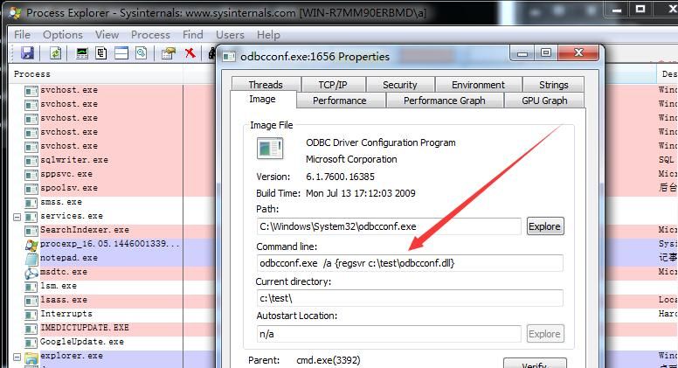The height and width of the screenshot is (368, 678).
Task: Click the Save toolbar icon in Process Explorer
Action: pyautogui.click(x=27, y=53)
